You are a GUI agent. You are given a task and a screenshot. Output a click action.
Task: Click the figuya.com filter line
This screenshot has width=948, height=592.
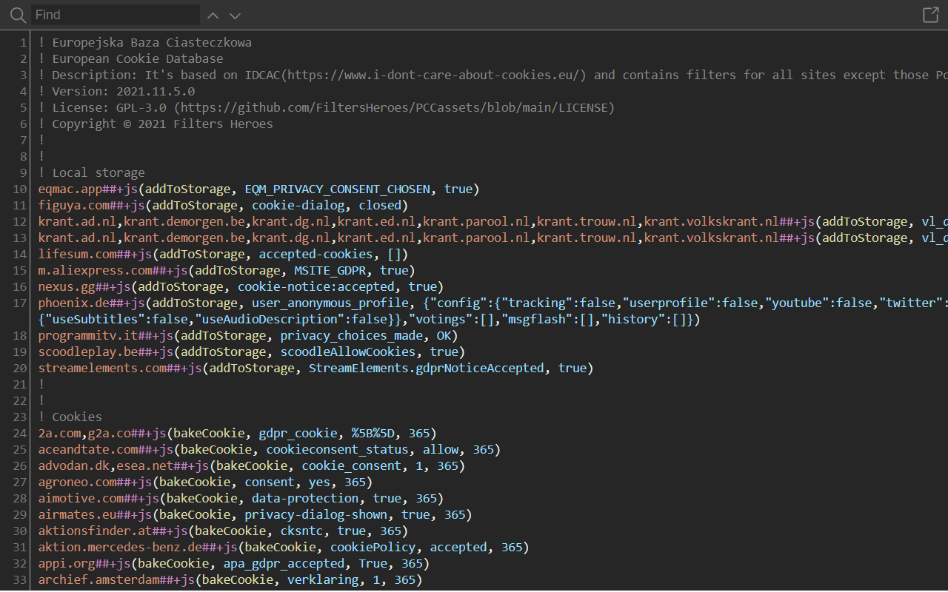223,205
